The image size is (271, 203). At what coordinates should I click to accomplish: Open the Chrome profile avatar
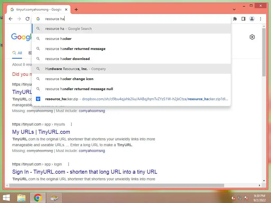click(252, 19)
